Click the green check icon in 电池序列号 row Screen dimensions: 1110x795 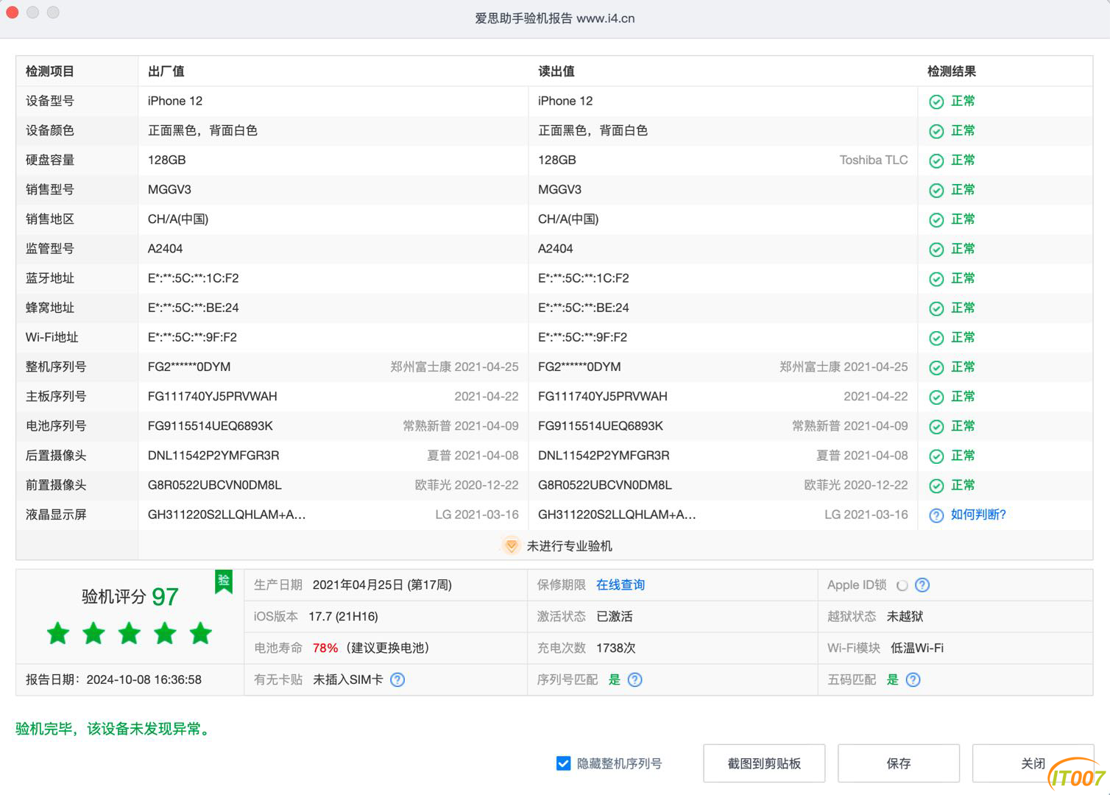(936, 426)
